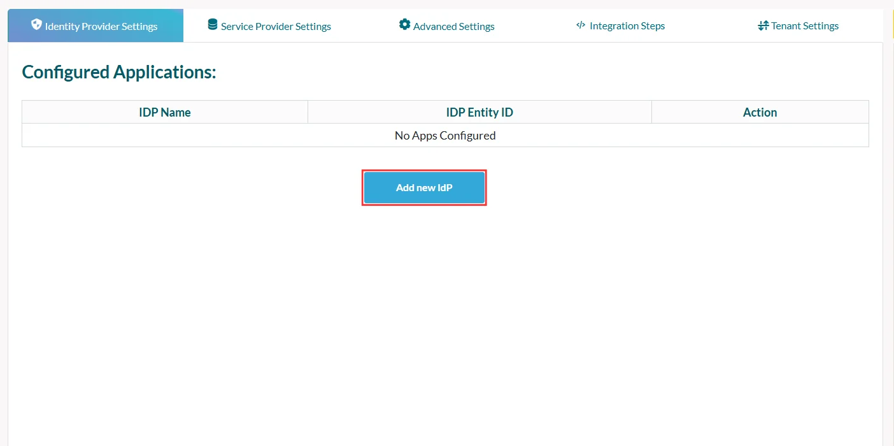Click the Configured Applications heading
The width and height of the screenshot is (894, 446).
(118, 71)
